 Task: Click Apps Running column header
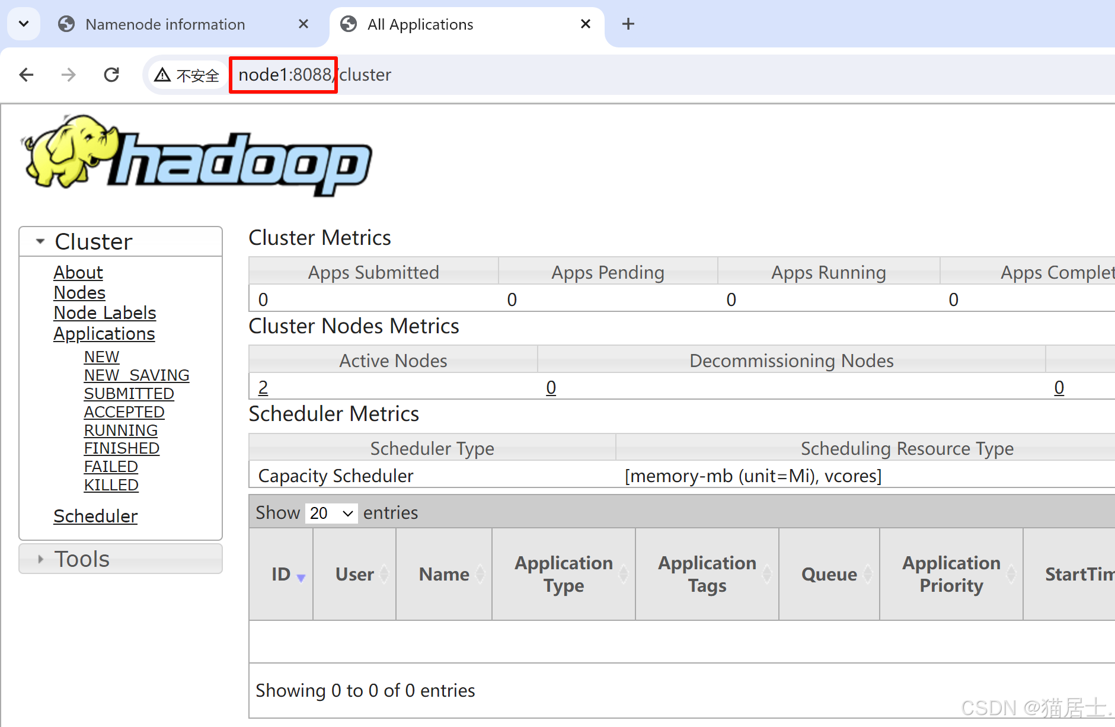click(829, 272)
